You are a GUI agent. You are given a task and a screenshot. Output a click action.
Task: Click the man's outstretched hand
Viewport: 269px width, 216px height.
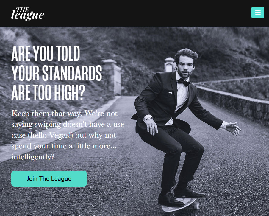coord(233,128)
